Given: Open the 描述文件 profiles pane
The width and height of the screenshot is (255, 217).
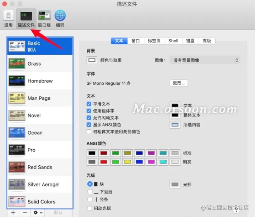Looking at the screenshot, I should coord(26,19).
